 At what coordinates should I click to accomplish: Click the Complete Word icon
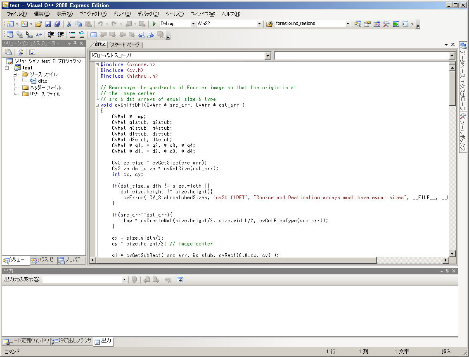(x=38, y=35)
